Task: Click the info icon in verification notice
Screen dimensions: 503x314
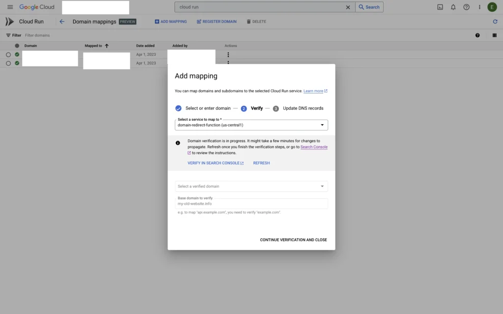Action: [x=178, y=143]
